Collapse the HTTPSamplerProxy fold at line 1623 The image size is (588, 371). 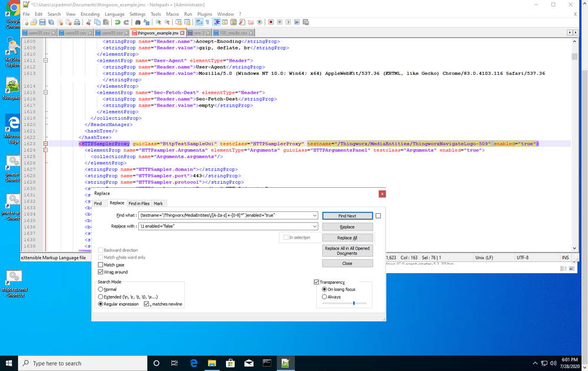[x=45, y=144]
